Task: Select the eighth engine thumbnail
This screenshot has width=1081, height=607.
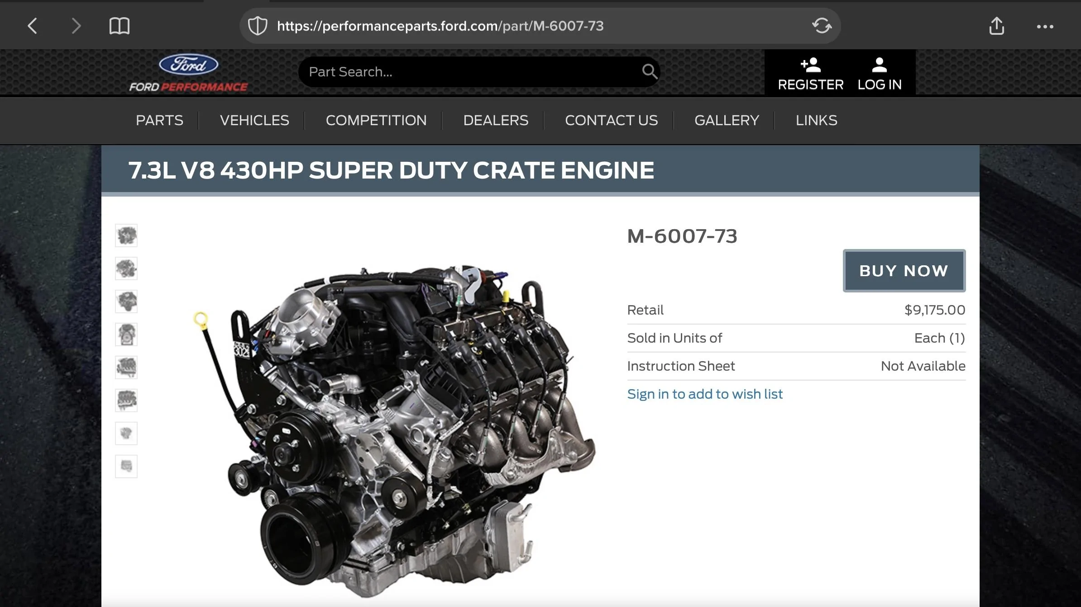Action: point(126,466)
